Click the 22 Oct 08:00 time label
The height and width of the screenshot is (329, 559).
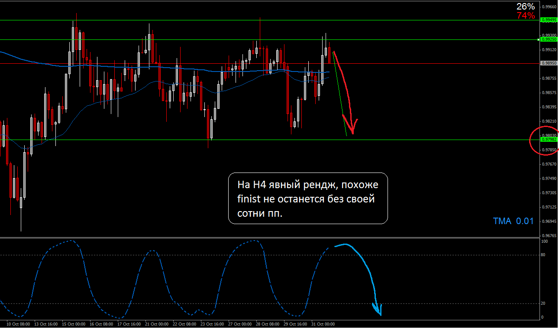[185, 324]
